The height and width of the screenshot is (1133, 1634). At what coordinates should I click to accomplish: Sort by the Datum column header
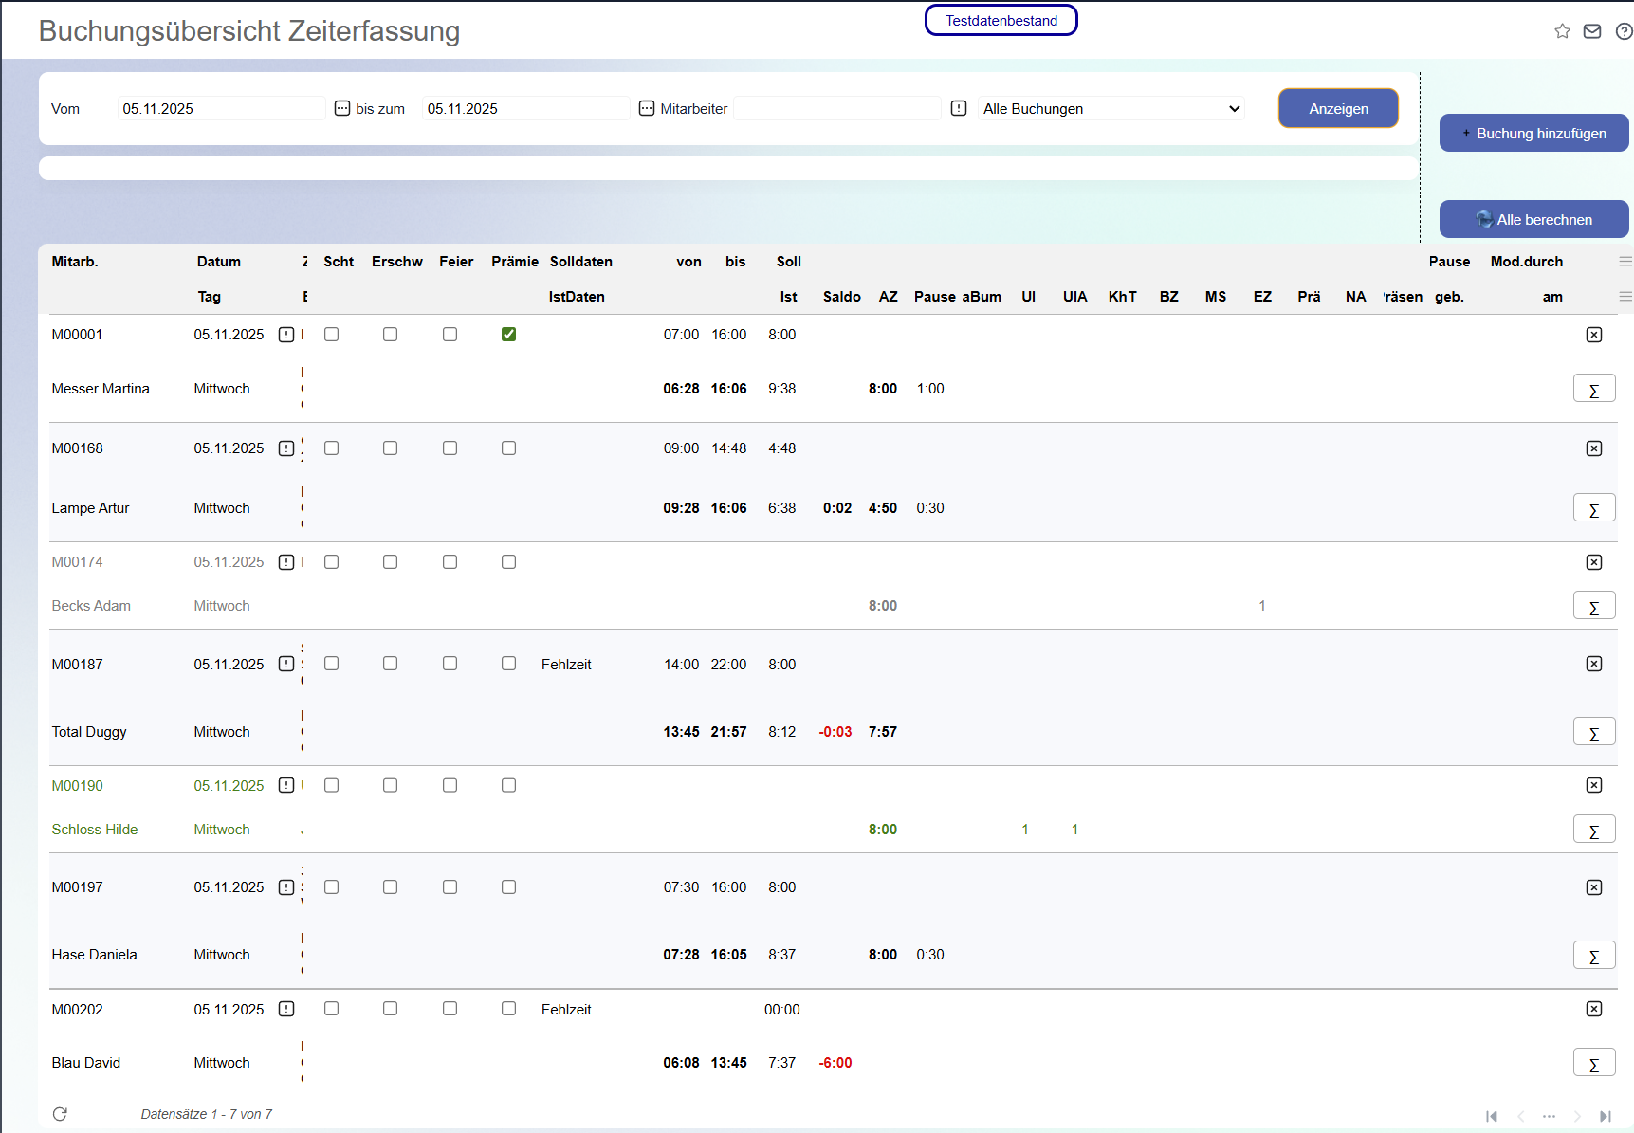[219, 262]
